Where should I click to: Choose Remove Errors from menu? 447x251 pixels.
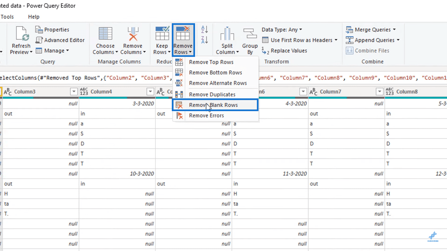(x=216, y=115)
